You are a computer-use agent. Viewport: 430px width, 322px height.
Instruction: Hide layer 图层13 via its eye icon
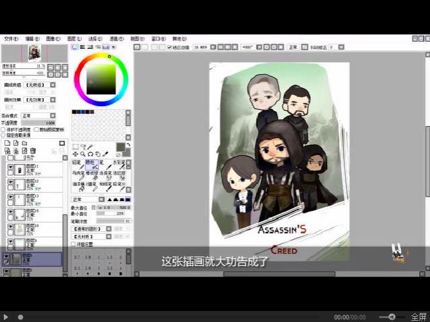click(x=10, y=197)
